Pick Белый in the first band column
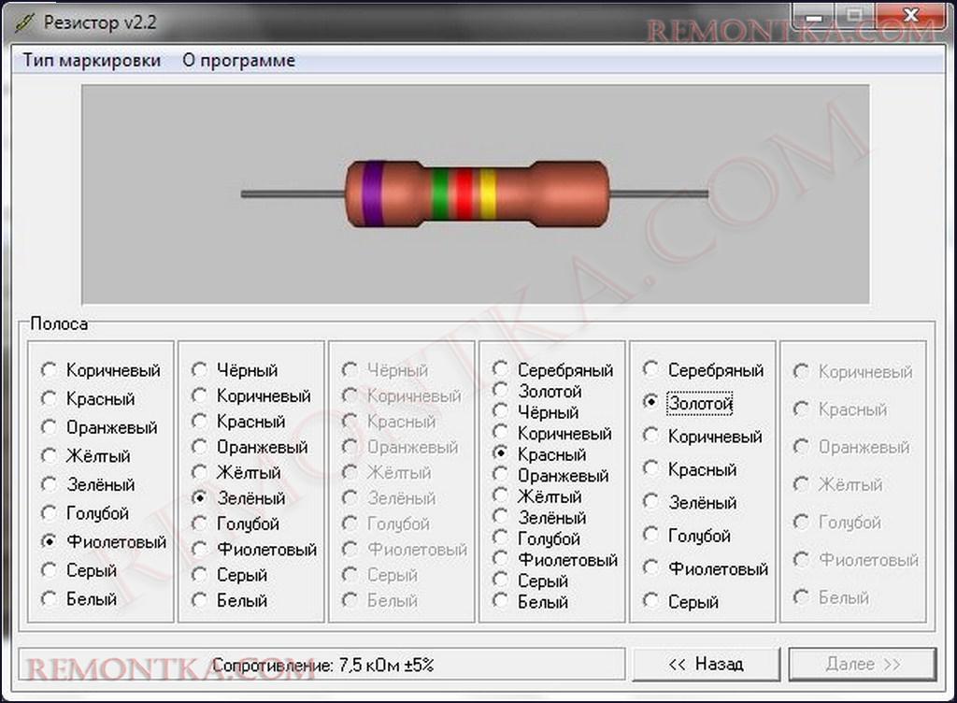Image resolution: width=957 pixels, height=703 pixels. [49, 598]
